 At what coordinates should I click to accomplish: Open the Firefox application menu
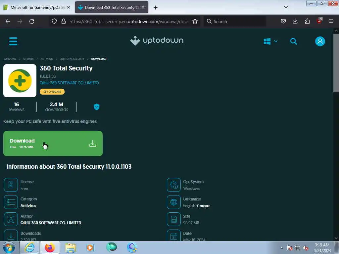click(x=331, y=21)
